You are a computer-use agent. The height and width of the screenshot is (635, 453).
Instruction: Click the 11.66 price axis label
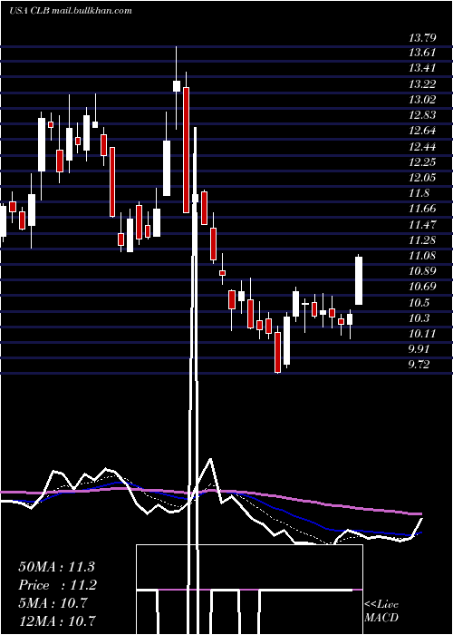[422, 209]
